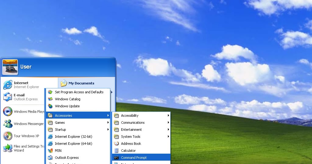
Task: Click the Accessibility folder icon
Action: click(116, 116)
